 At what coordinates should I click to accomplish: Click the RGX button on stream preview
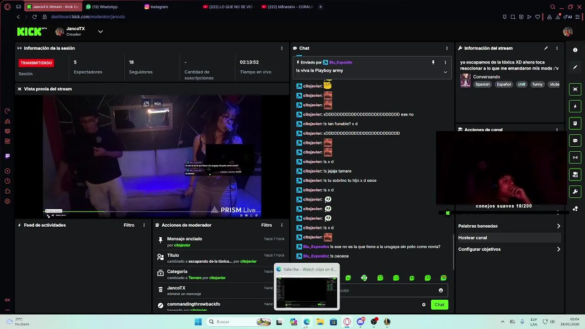click(158, 104)
